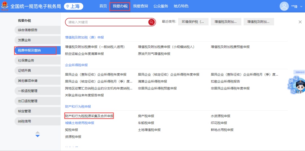Click the red search magnifier icon
Viewport: 305px width, 151px height.
(x=152, y=22)
